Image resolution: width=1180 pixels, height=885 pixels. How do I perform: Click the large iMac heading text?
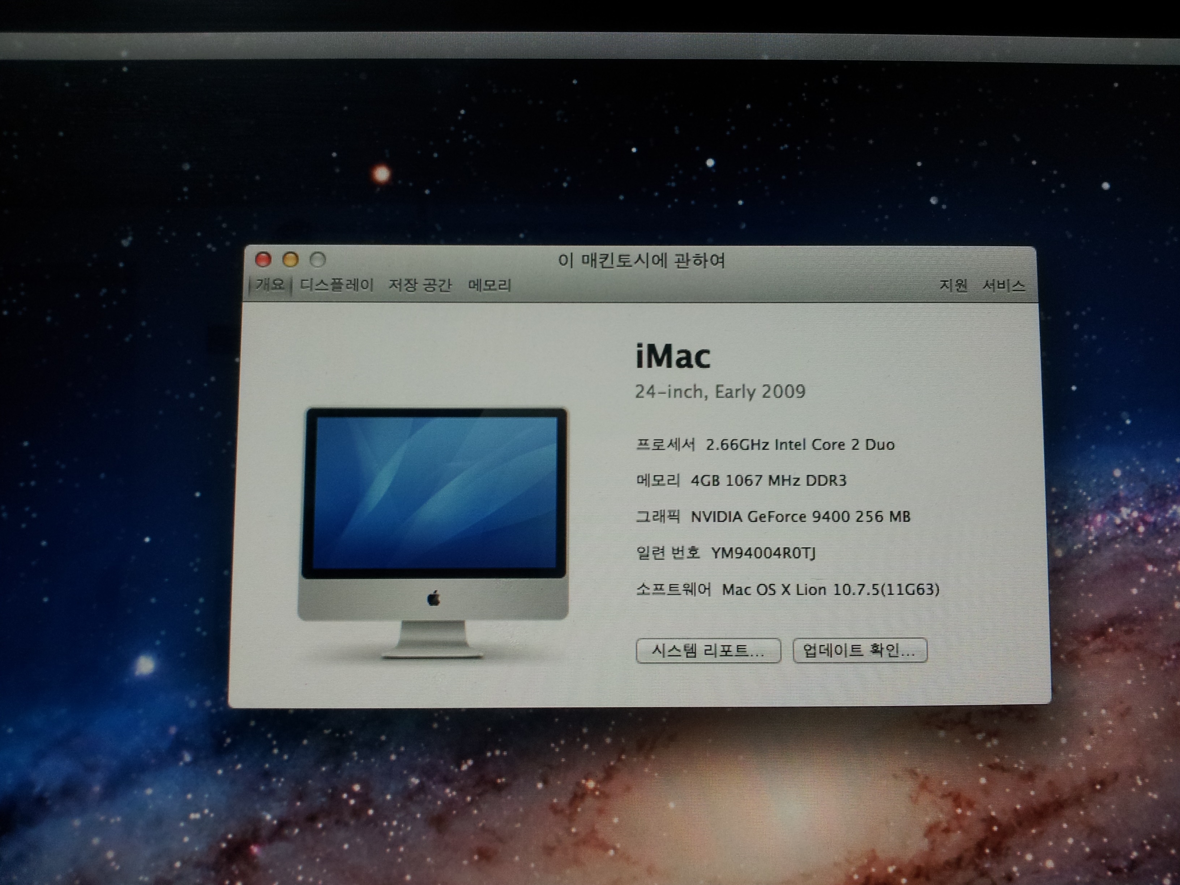pyautogui.click(x=673, y=356)
